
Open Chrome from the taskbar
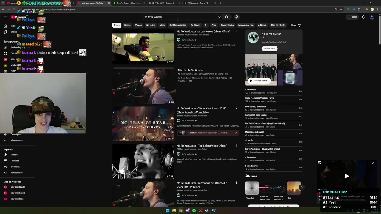click(181, 210)
